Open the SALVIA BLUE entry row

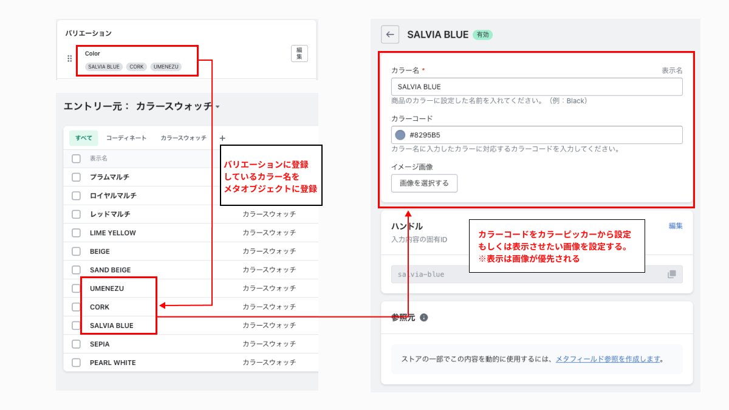click(191, 326)
